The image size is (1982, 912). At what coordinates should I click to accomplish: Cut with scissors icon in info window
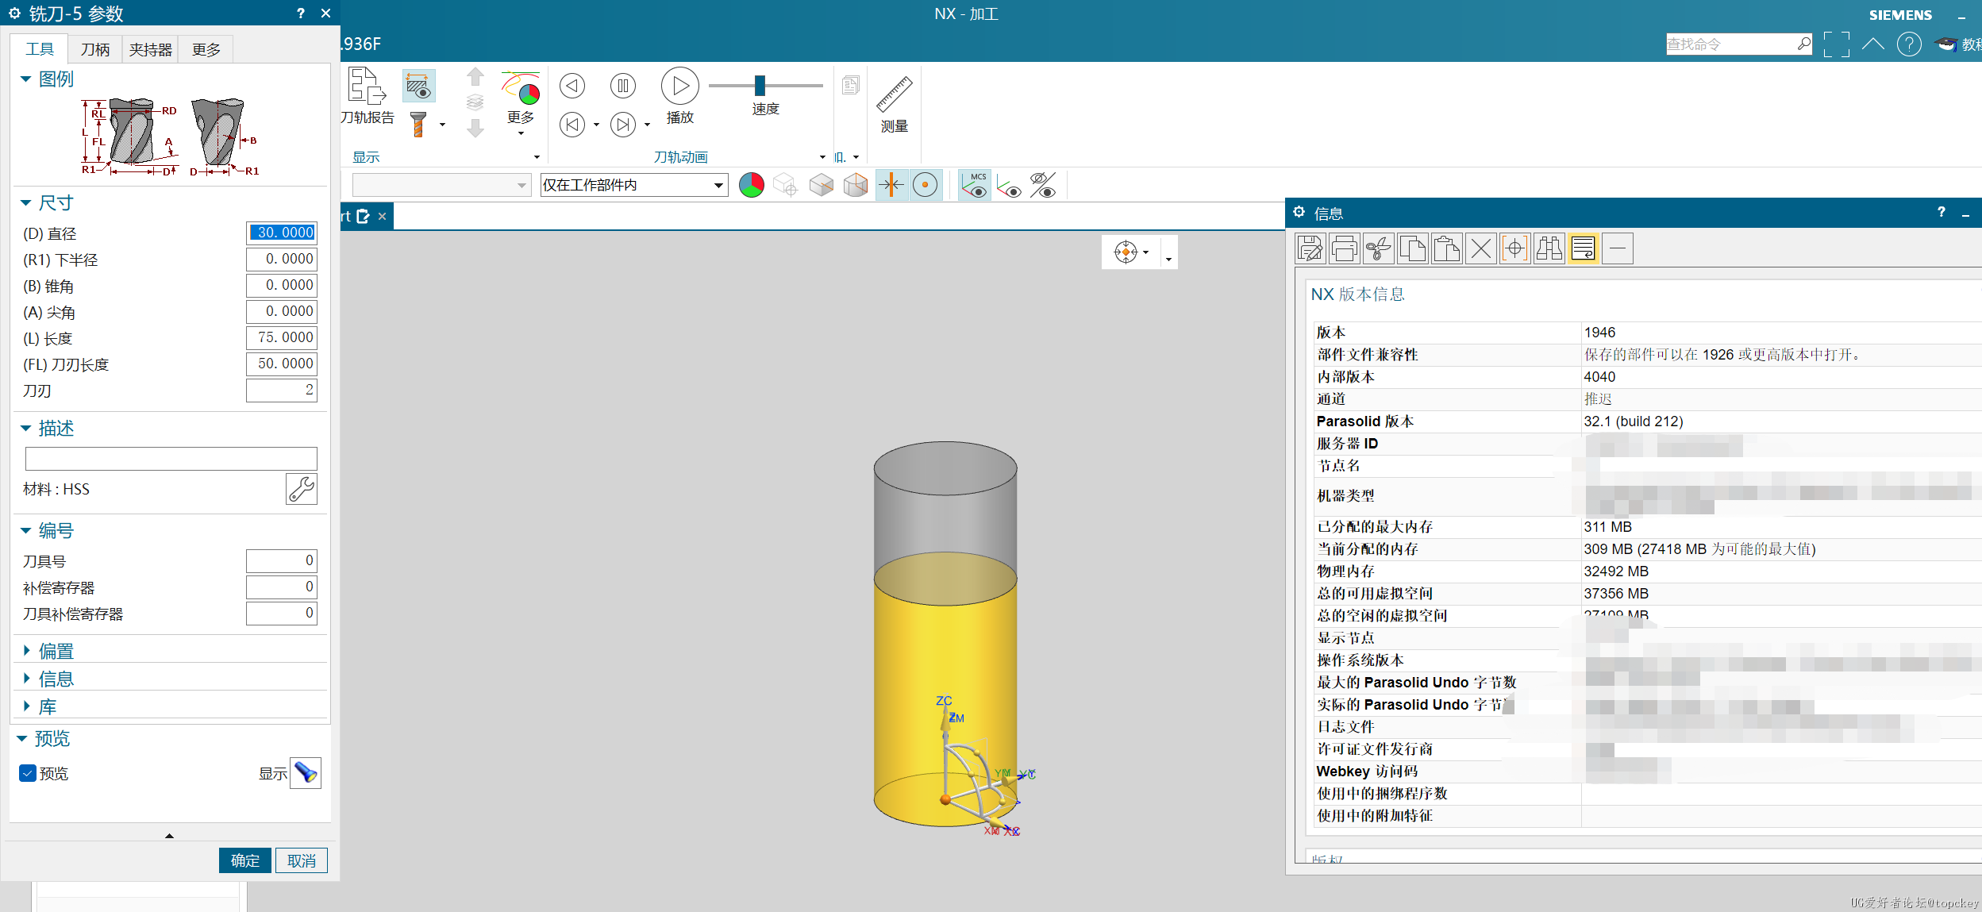1378,248
